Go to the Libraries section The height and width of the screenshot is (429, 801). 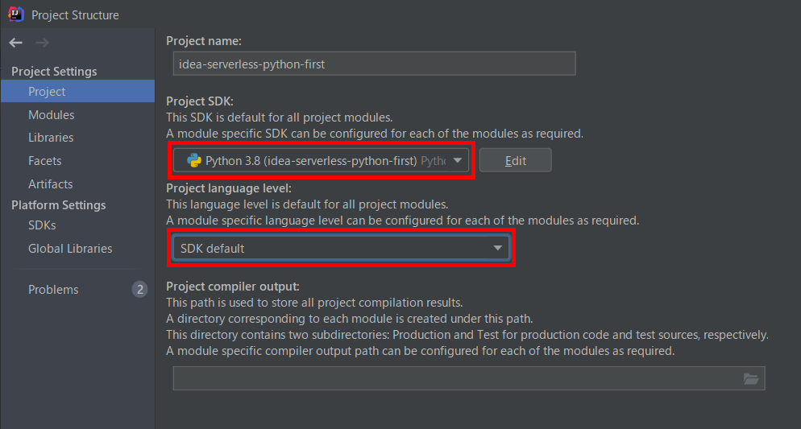[51, 138]
